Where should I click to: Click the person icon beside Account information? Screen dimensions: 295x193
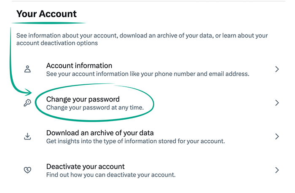click(28, 70)
